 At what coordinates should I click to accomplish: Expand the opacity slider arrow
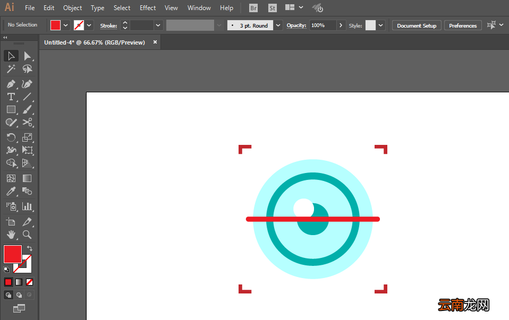pyautogui.click(x=341, y=25)
